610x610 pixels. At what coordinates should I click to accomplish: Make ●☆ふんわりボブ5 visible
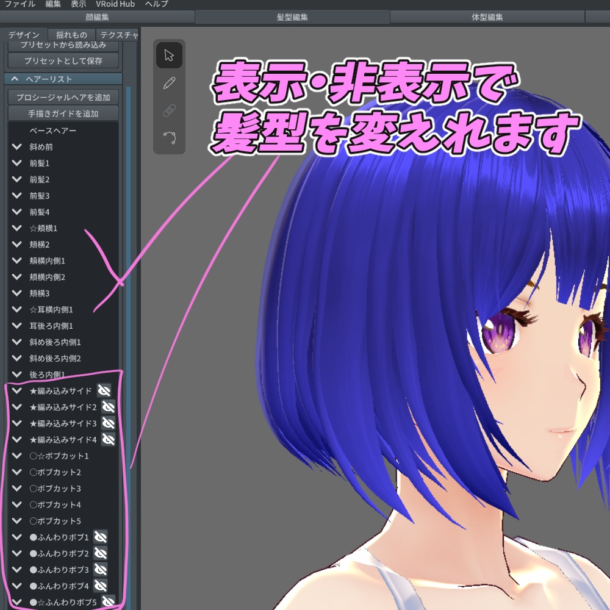[x=108, y=602]
